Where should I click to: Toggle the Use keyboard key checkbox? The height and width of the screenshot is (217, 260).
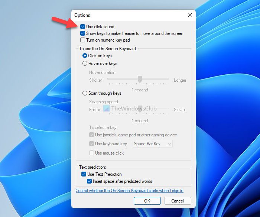(91, 144)
